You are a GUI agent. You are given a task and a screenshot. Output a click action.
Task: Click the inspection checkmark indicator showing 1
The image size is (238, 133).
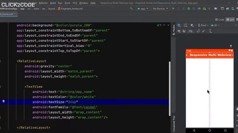pos(159,25)
